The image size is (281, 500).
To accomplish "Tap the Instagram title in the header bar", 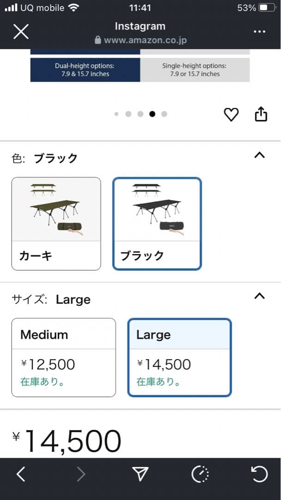I will click(140, 26).
